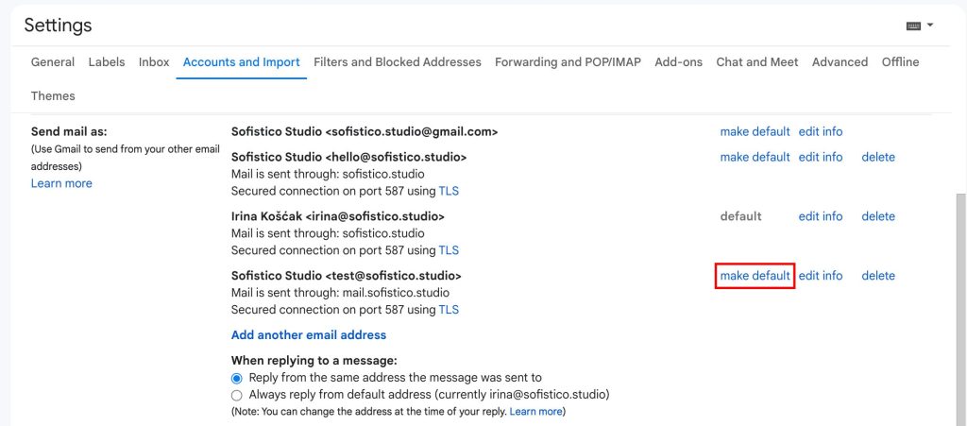Image resolution: width=967 pixels, height=426 pixels.
Task: Switch to the Labels tab
Action: pos(107,62)
